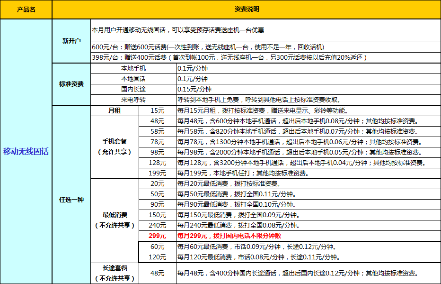Screen dimensions: 441x284
Task: Select the 长途套餐（不允许共享）cell
Action: point(115,273)
